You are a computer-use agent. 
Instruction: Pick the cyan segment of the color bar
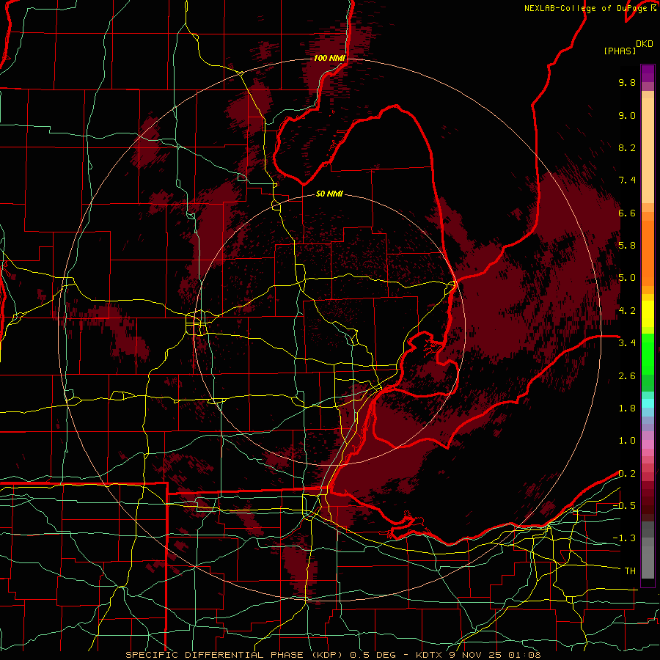[648, 403]
